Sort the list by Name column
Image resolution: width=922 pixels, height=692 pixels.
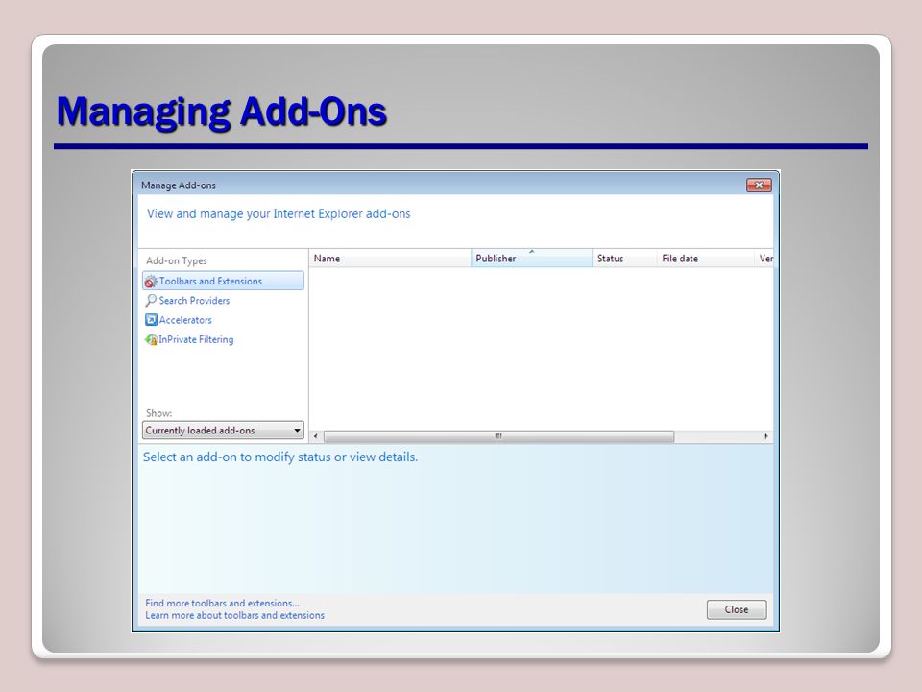390,259
